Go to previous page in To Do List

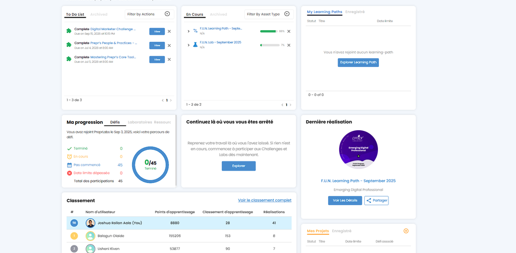[163, 100]
